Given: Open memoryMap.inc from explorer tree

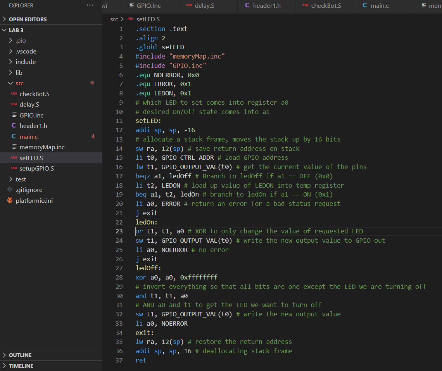Looking at the screenshot, I should click(x=42, y=147).
